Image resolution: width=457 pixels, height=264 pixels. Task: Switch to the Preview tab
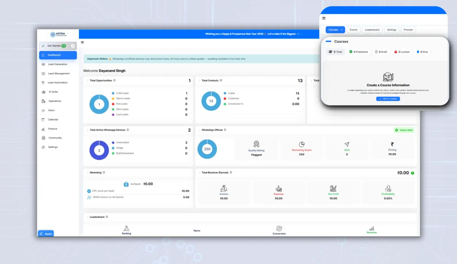408,30
